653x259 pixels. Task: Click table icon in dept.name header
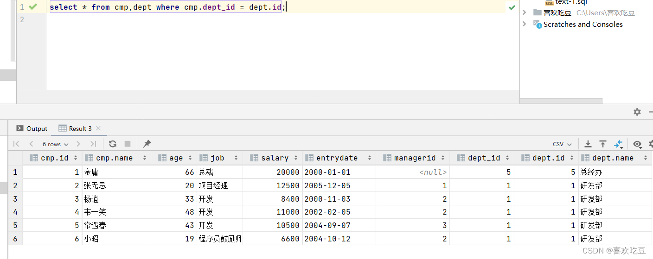[x=585, y=158]
